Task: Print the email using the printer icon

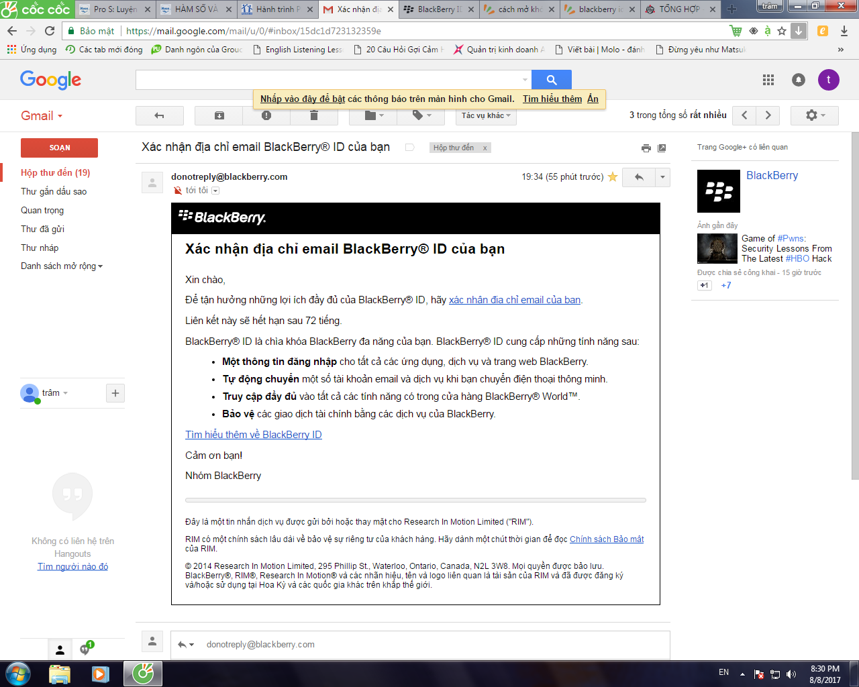Action: click(x=646, y=148)
